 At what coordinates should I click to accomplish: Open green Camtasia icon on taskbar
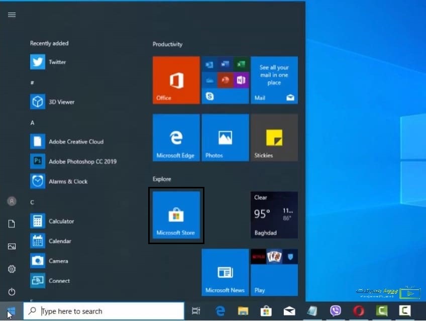coord(382,310)
